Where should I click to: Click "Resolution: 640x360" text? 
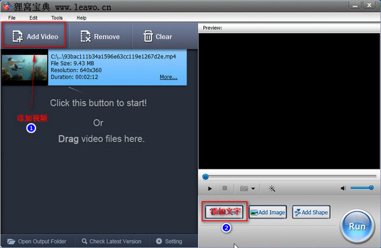[x=76, y=70]
